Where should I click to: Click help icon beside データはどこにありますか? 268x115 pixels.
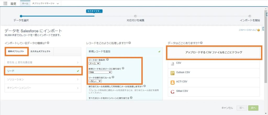201,43
